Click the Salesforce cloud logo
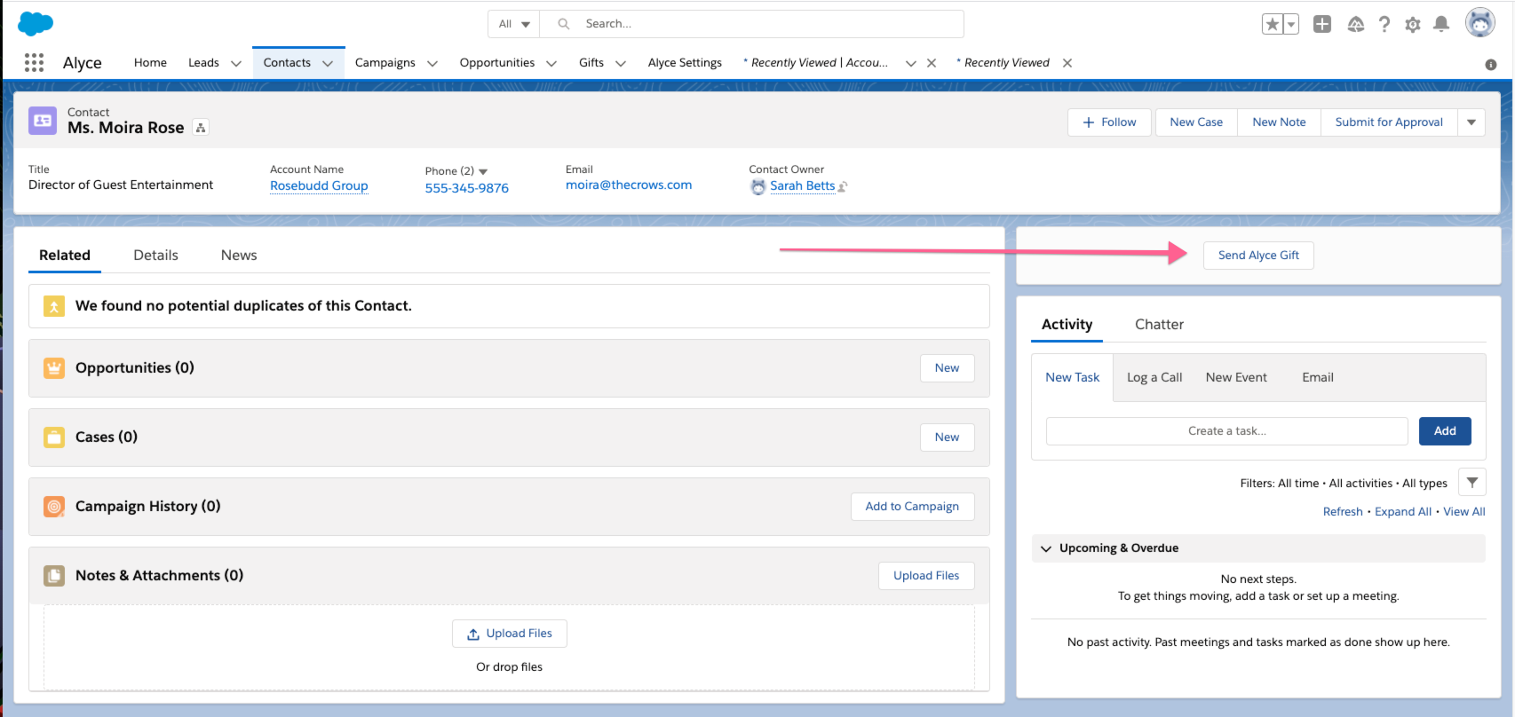The height and width of the screenshot is (717, 1515). point(36,23)
